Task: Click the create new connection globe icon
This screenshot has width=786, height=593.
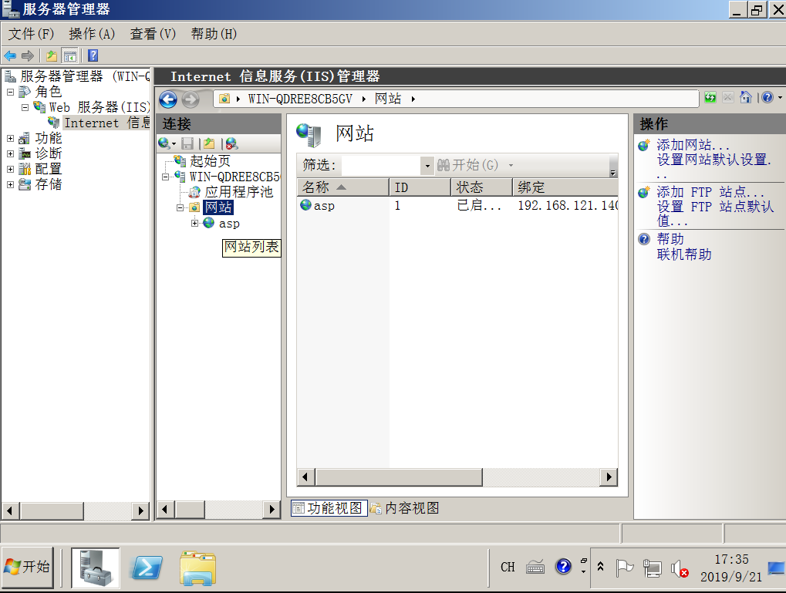Action: point(164,144)
